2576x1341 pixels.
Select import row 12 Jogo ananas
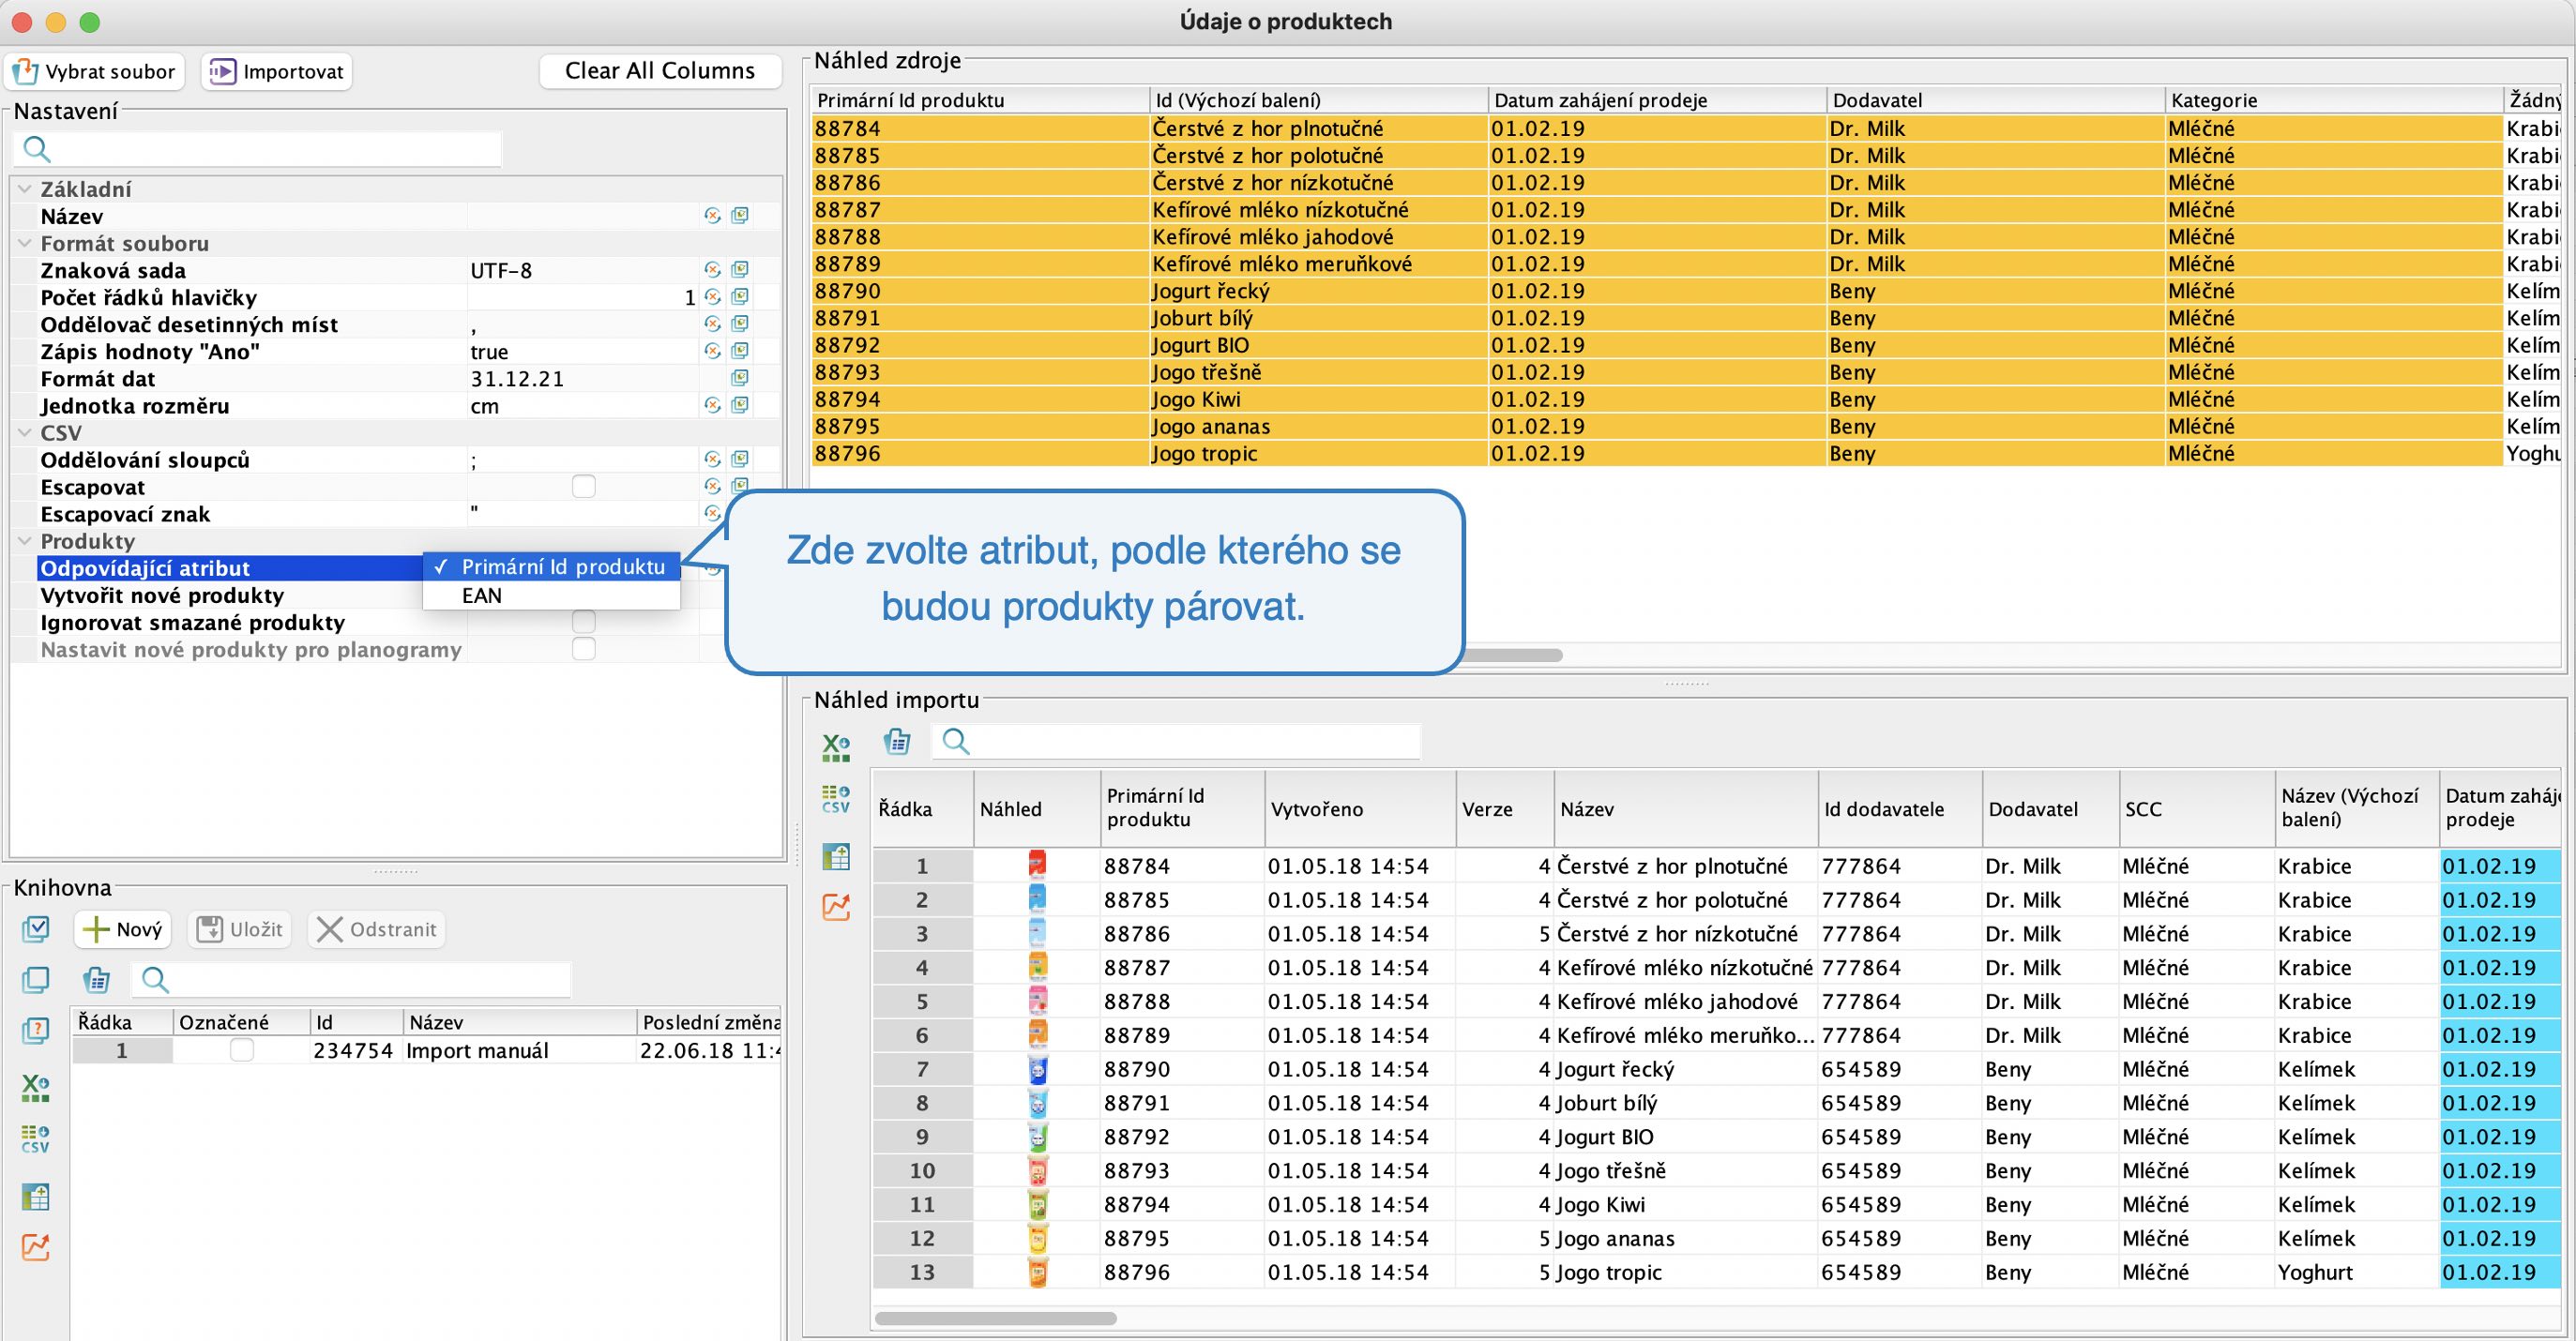(1716, 1238)
